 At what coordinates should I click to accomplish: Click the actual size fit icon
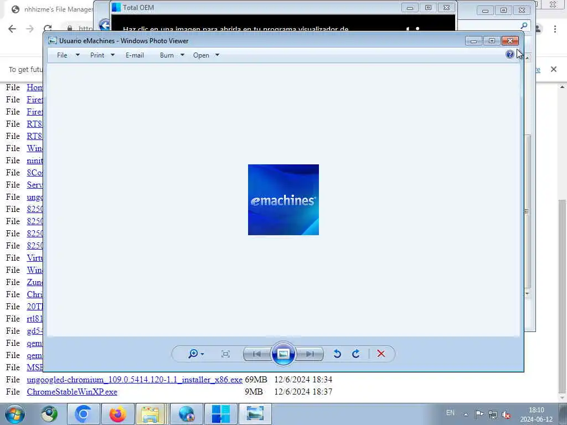click(225, 354)
